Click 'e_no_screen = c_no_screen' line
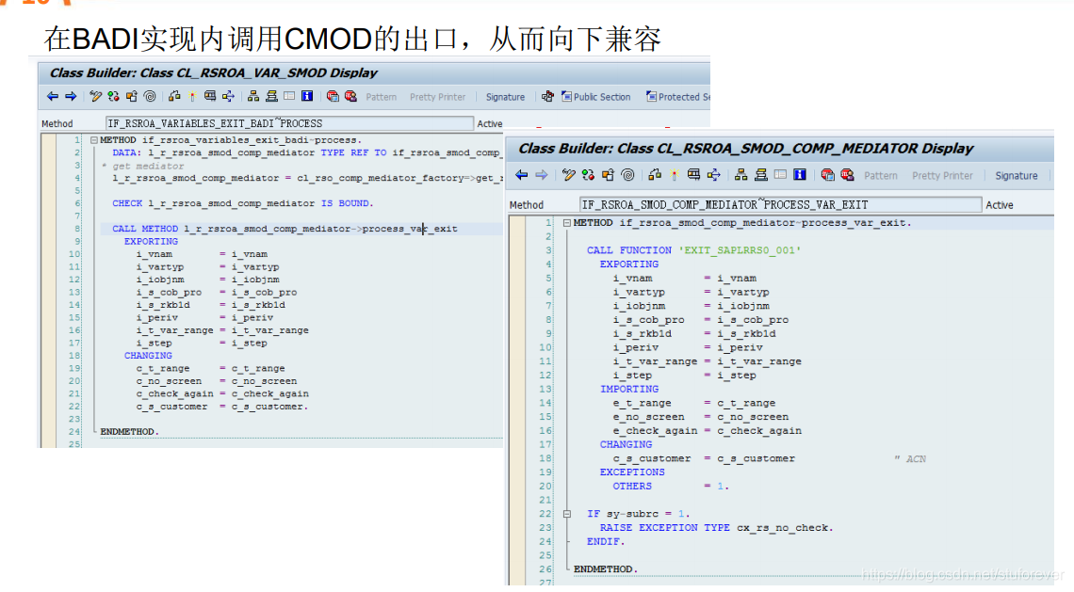The width and height of the screenshot is (1074, 592). [x=701, y=417]
